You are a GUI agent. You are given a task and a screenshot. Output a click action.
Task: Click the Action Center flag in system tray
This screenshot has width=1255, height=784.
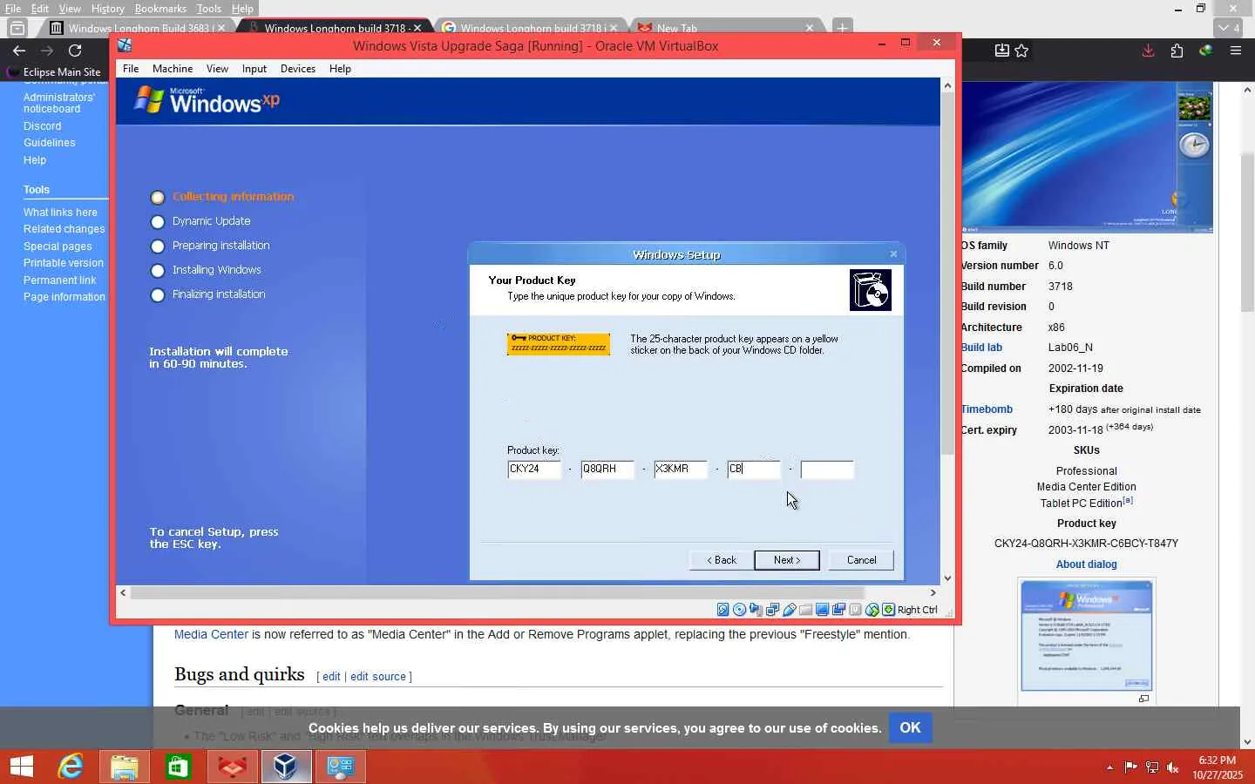click(1131, 767)
